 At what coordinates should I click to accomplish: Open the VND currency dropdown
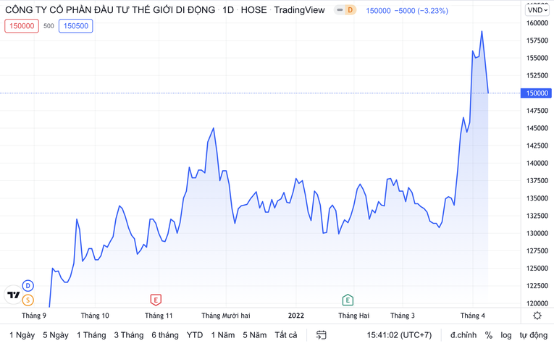pos(537,10)
